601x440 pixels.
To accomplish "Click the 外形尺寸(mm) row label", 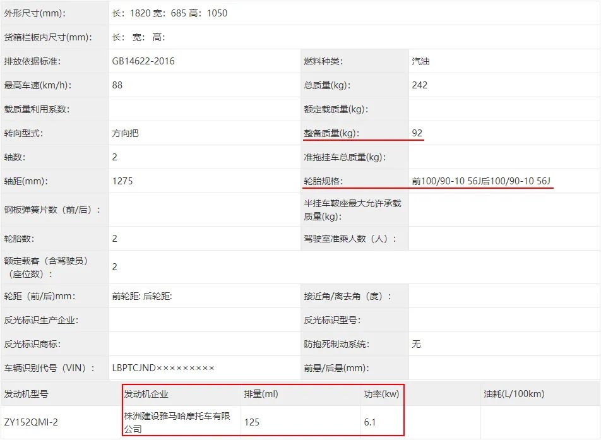I will tap(38, 13).
